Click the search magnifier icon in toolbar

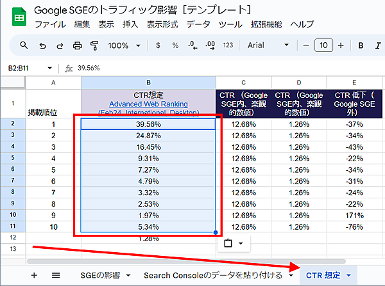pyautogui.click(x=24, y=45)
